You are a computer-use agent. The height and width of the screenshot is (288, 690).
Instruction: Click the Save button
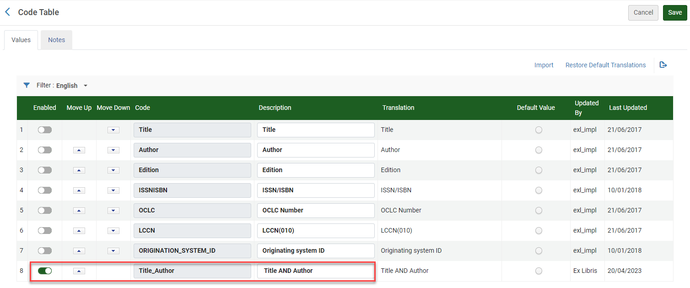(x=675, y=13)
